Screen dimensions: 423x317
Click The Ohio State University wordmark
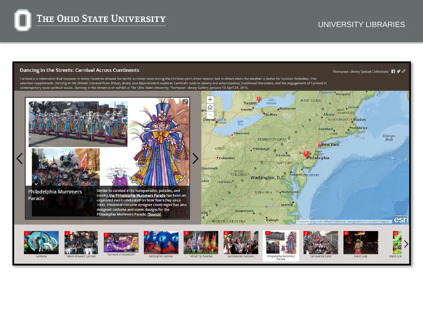point(101,19)
